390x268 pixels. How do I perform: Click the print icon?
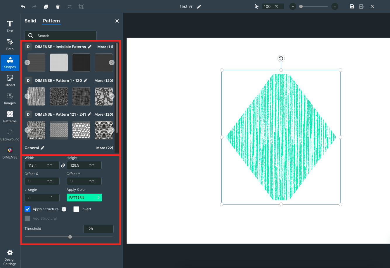click(x=361, y=6)
